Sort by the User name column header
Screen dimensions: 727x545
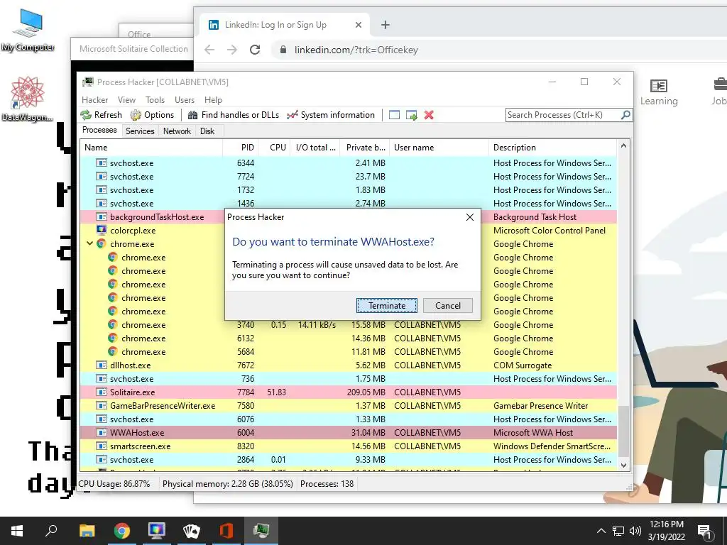click(439, 148)
